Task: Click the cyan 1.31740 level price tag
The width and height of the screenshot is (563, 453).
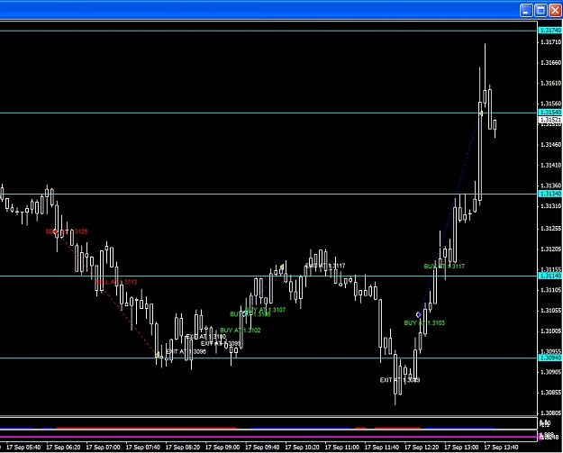Action: (x=550, y=31)
